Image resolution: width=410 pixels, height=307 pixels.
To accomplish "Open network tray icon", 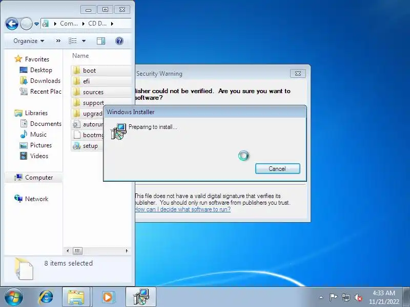I will [x=345, y=297].
